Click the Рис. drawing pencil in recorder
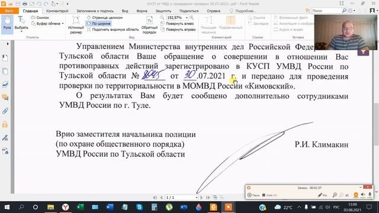 (323, 195)
